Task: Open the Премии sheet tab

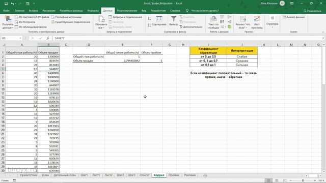Action: pyautogui.click(x=174, y=175)
